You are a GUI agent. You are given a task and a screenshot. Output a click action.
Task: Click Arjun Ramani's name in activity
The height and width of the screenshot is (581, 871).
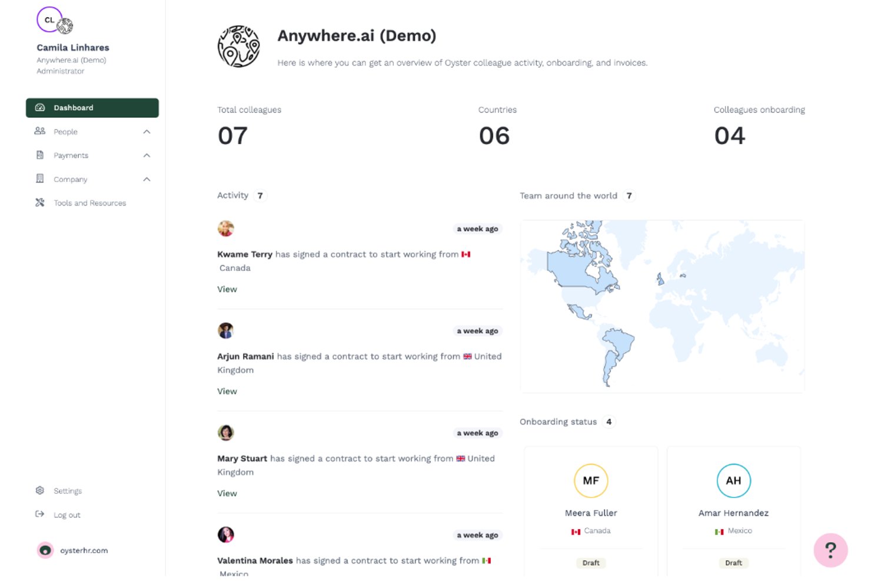click(245, 356)
